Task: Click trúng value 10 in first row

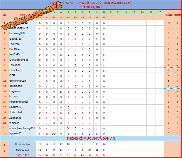Action: coord(168,23)
